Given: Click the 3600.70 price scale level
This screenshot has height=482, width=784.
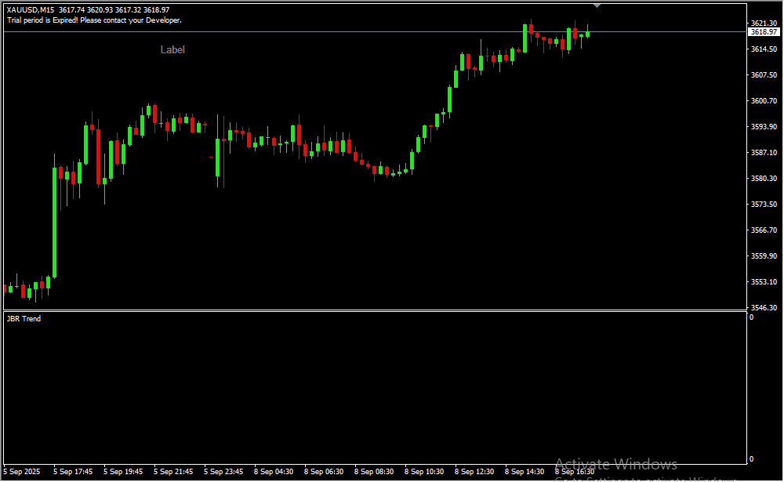Looking at the screenshot, I should tap(763, 101).
